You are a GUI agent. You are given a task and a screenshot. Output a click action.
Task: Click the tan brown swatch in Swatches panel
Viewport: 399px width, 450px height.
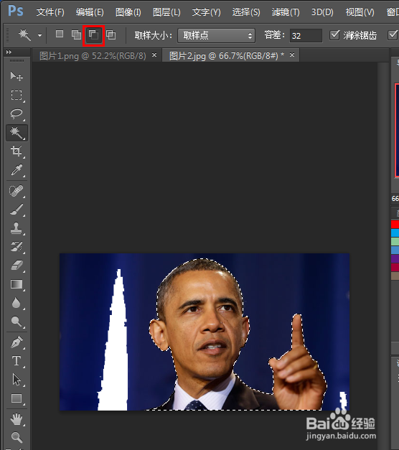pyautogui.click(x=395, y=276)
